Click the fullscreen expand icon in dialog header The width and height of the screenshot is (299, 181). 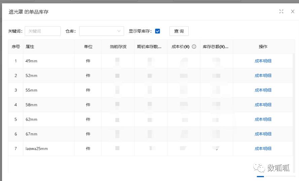(x=281, y=11)
